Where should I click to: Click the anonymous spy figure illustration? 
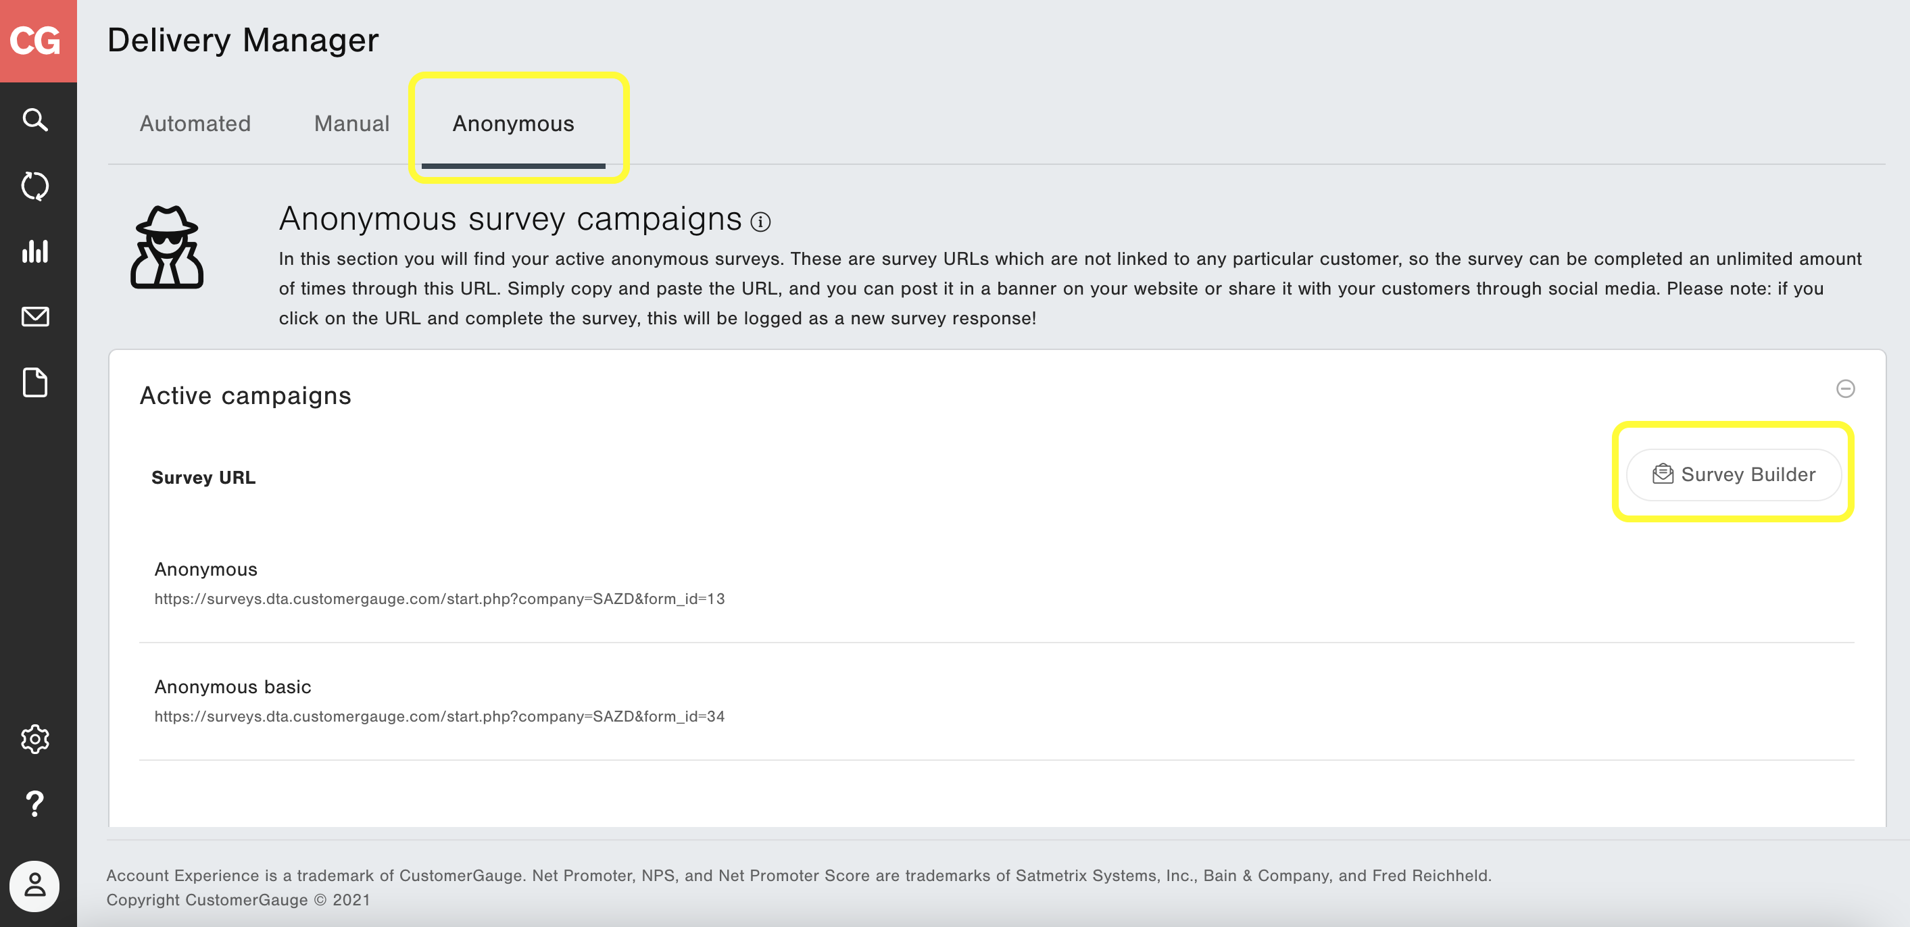(x=167, y=247)
